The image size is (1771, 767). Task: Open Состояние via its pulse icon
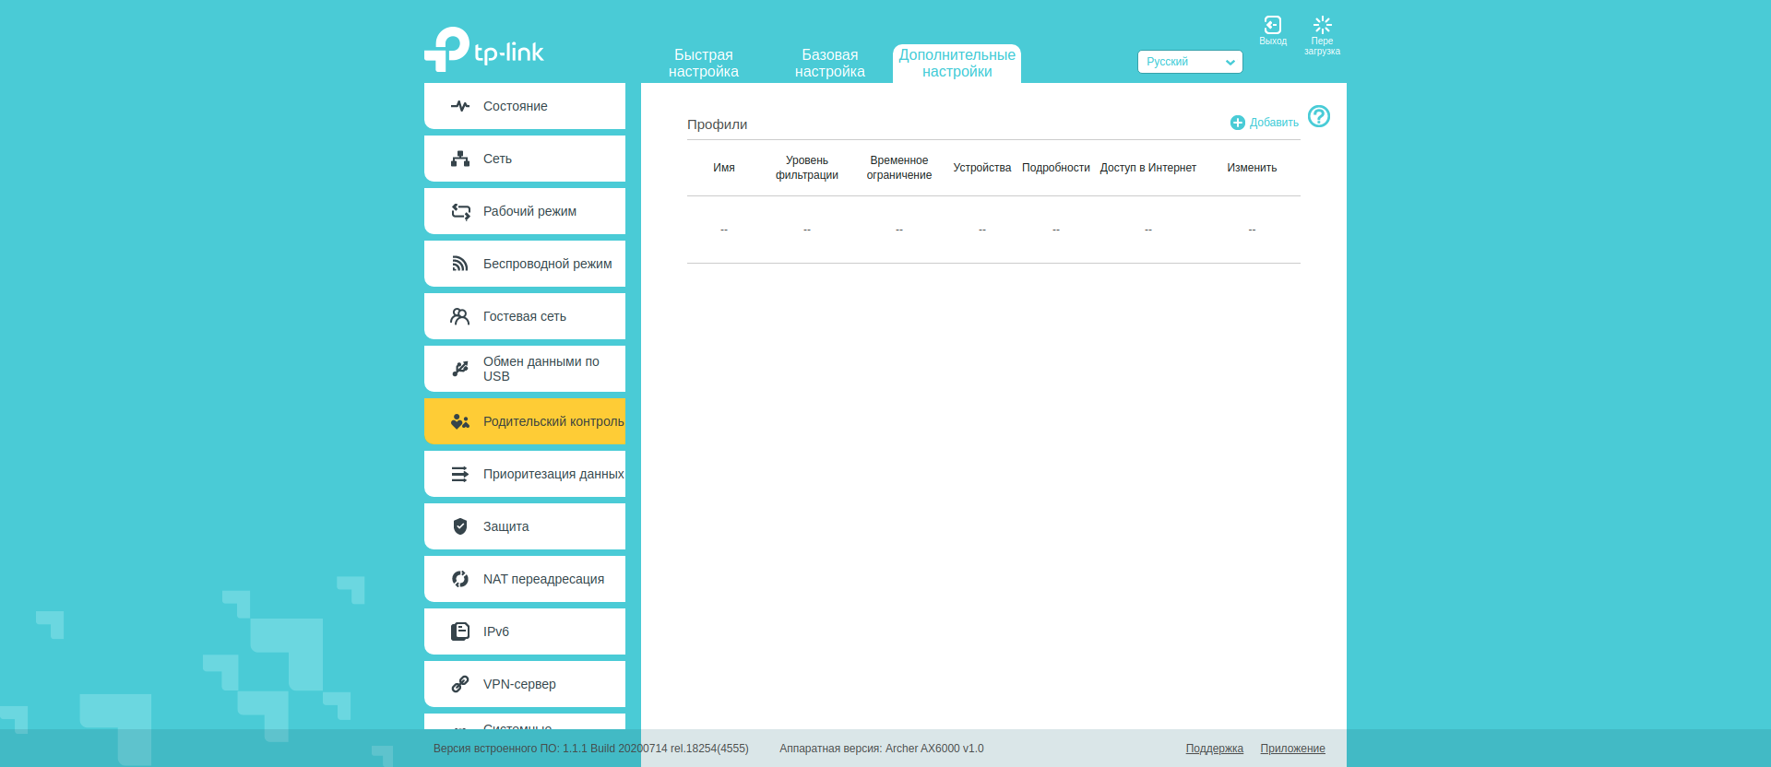coord(460,106)
